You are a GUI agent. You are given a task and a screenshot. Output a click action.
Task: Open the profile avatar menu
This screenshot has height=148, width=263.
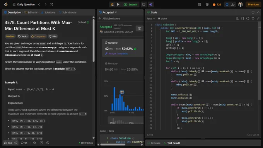click(240, 5)
